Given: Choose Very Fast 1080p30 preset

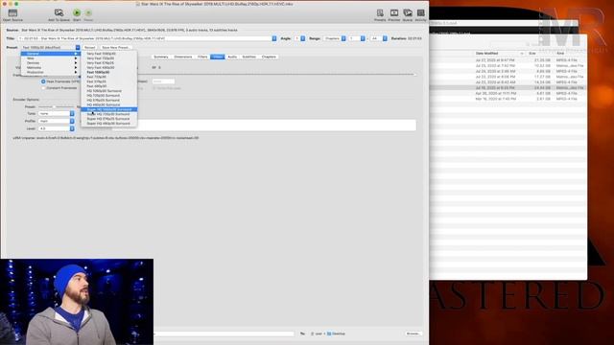Looking at the screenshot, I should pos(108,54).
